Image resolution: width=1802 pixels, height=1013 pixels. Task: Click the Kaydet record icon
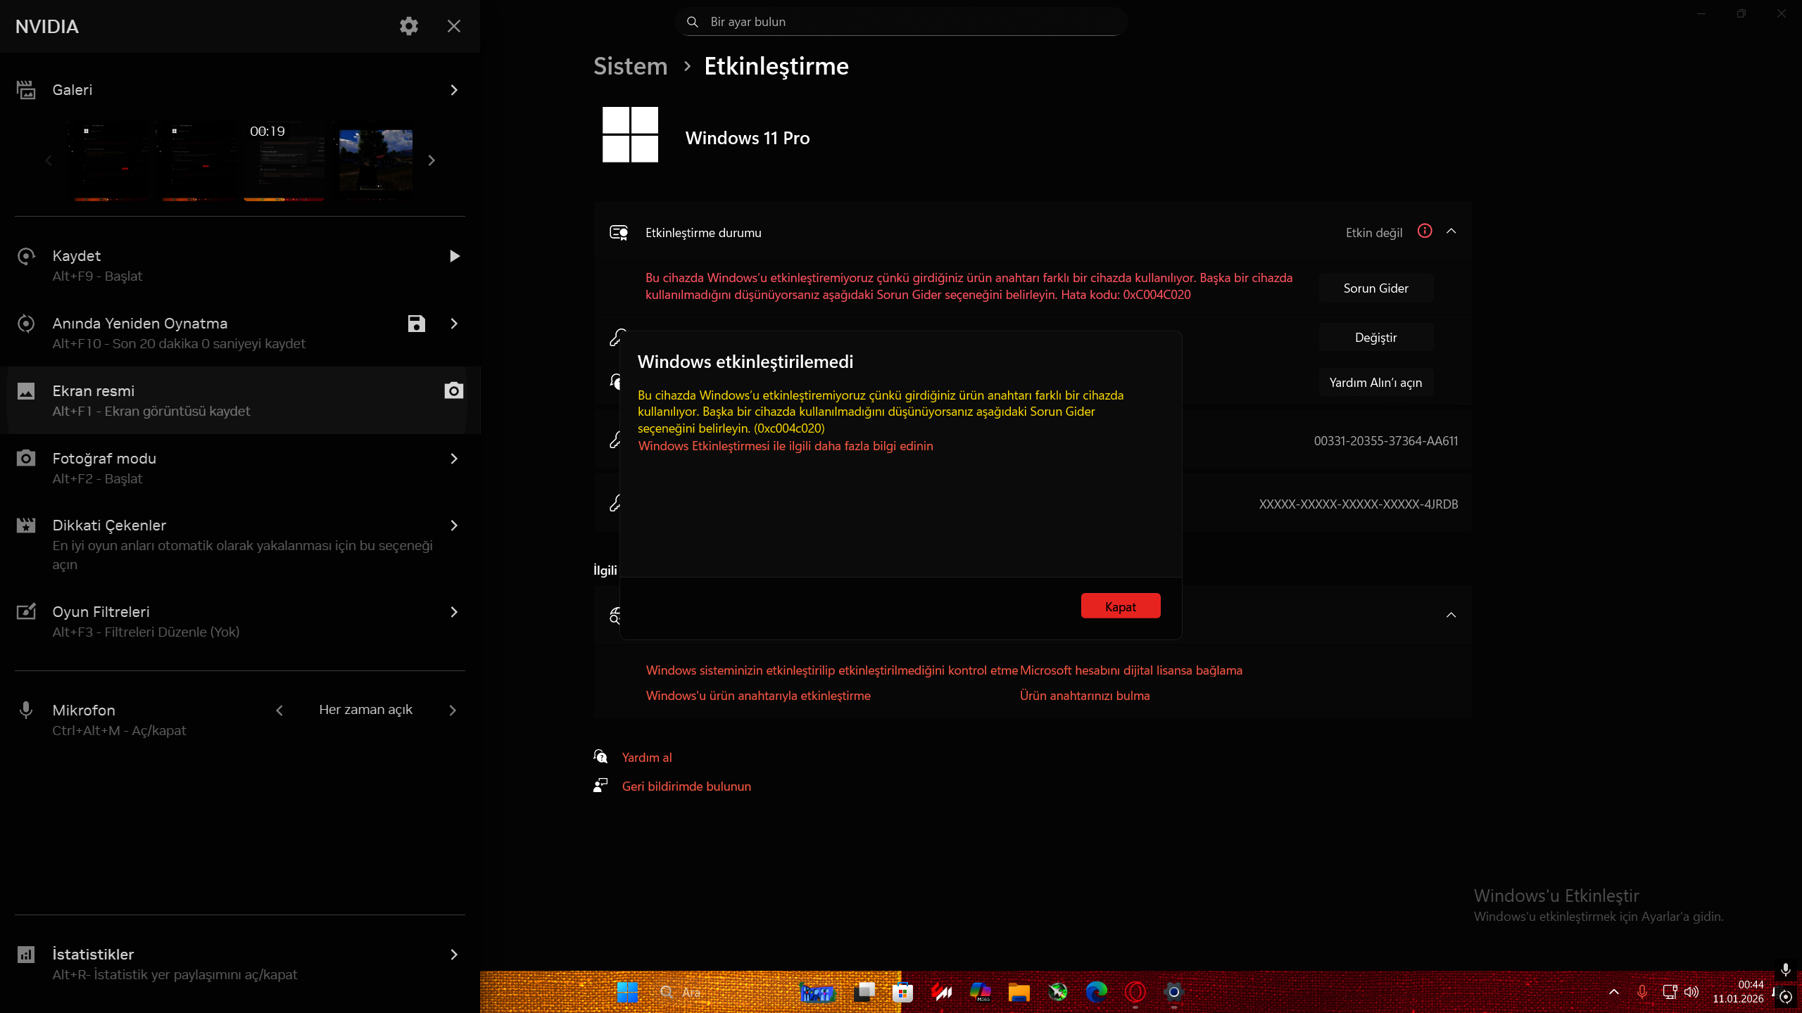pos(26,256)
